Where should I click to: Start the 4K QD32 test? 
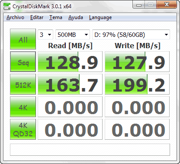(x=23, y=129)
